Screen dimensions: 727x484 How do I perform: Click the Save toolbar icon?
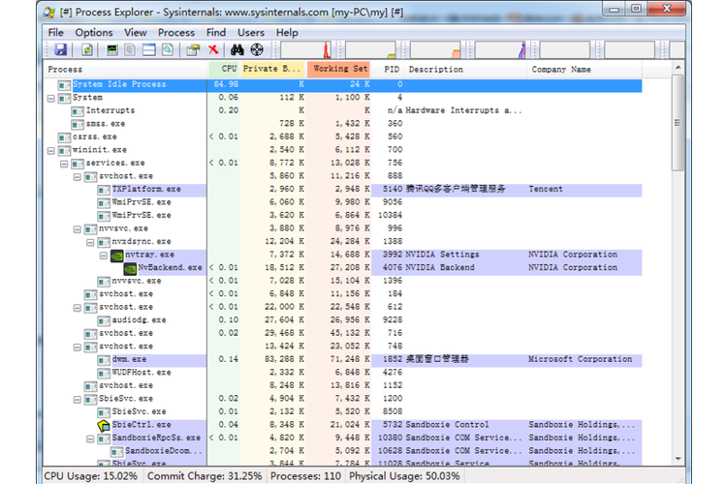[61, 49]
